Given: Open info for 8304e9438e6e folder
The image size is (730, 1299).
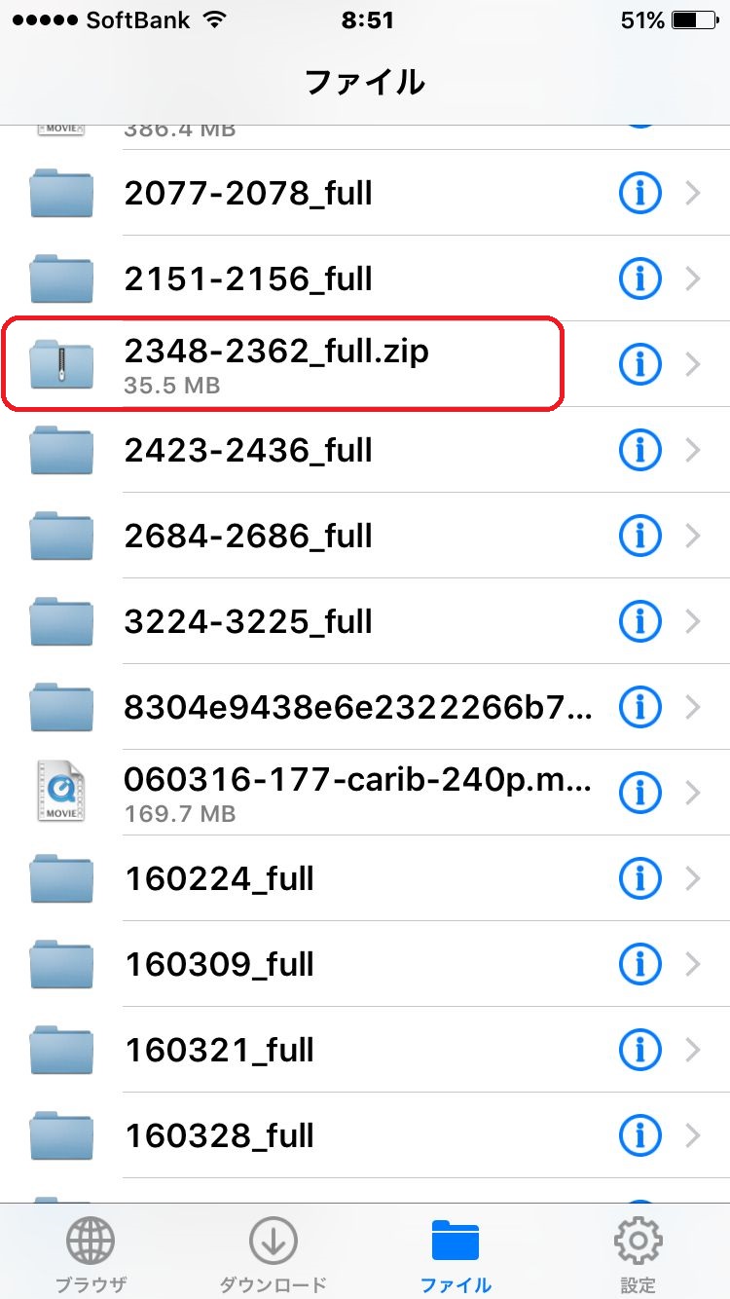Looking at the screenshot, I should click(x=639, y=708).
